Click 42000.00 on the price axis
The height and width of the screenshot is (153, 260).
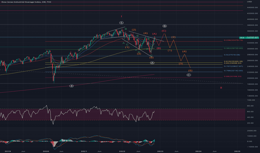pos(252,13)
